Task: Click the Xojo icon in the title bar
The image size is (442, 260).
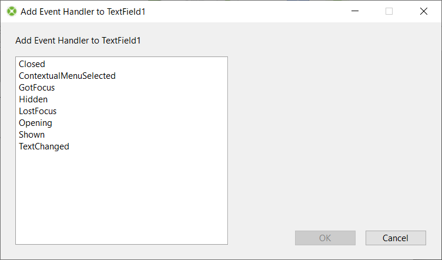Action: pyautogui.click(x=11, y=11)
